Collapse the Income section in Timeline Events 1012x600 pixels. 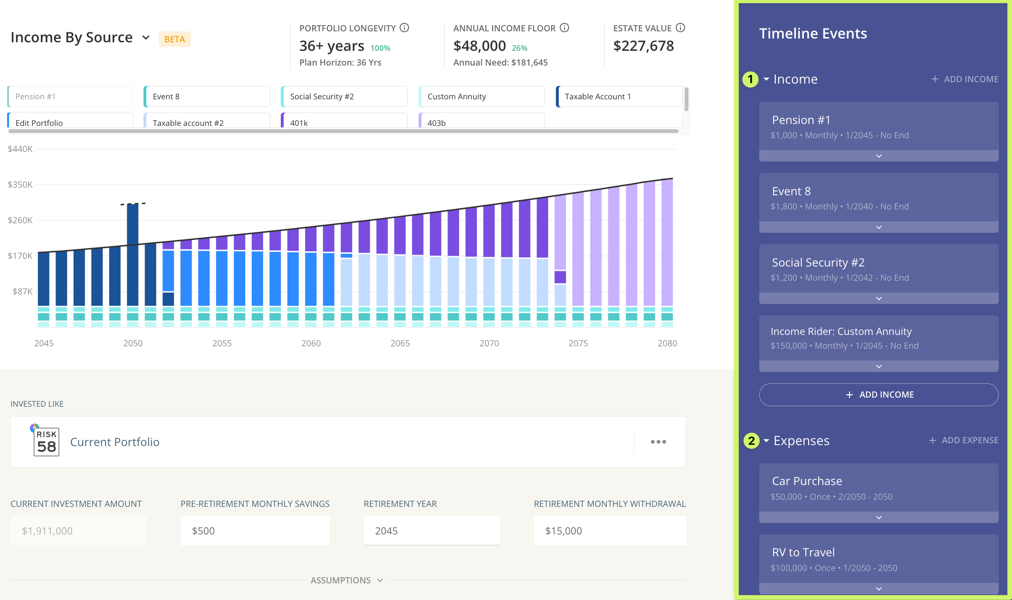(x=766, y=79)
